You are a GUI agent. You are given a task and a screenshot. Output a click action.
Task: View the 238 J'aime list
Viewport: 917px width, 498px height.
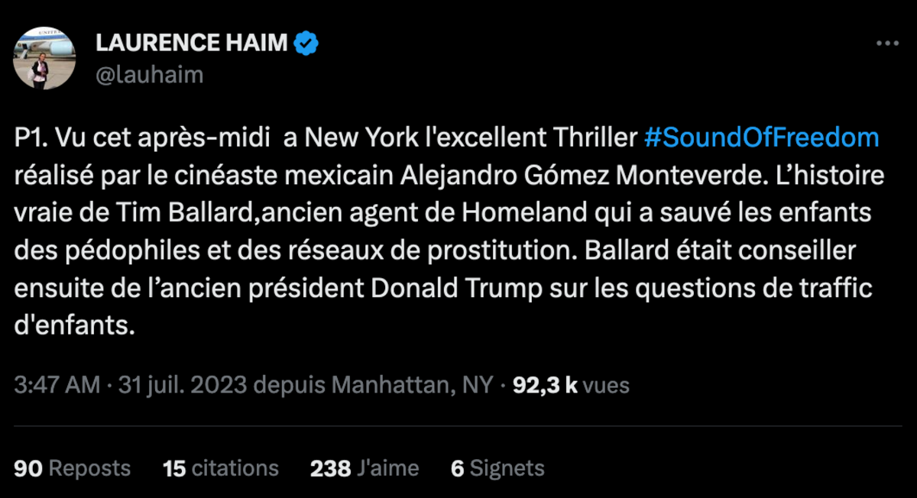click(365, 467)
